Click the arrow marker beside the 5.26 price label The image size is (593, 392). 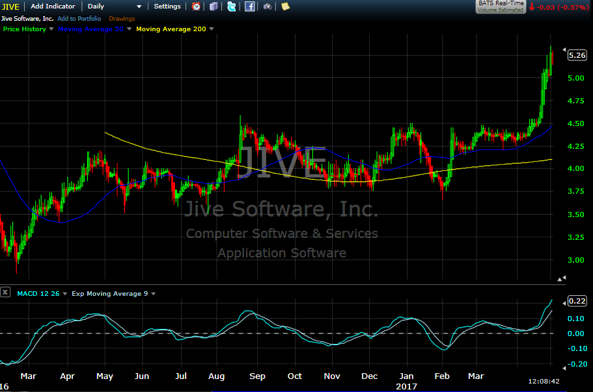(564, 50)
